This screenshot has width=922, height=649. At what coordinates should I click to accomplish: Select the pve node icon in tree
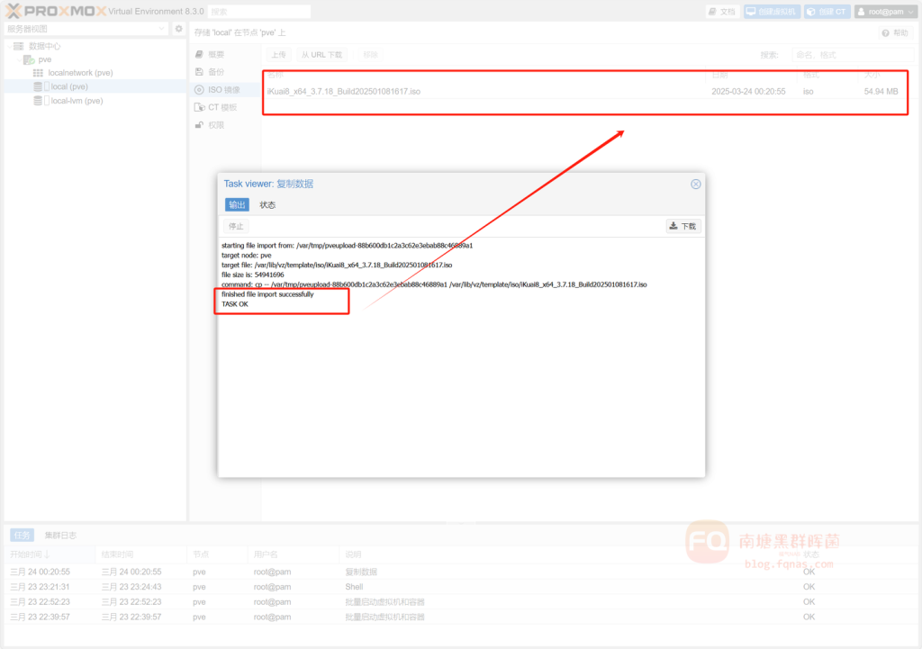(x=29, y=59)
